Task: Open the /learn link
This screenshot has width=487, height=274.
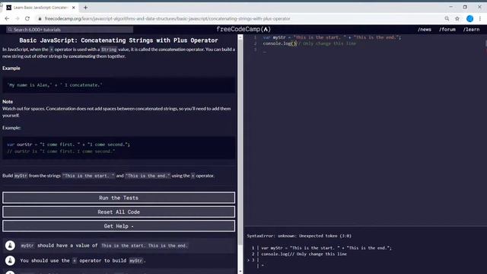Action: [471, 30]
